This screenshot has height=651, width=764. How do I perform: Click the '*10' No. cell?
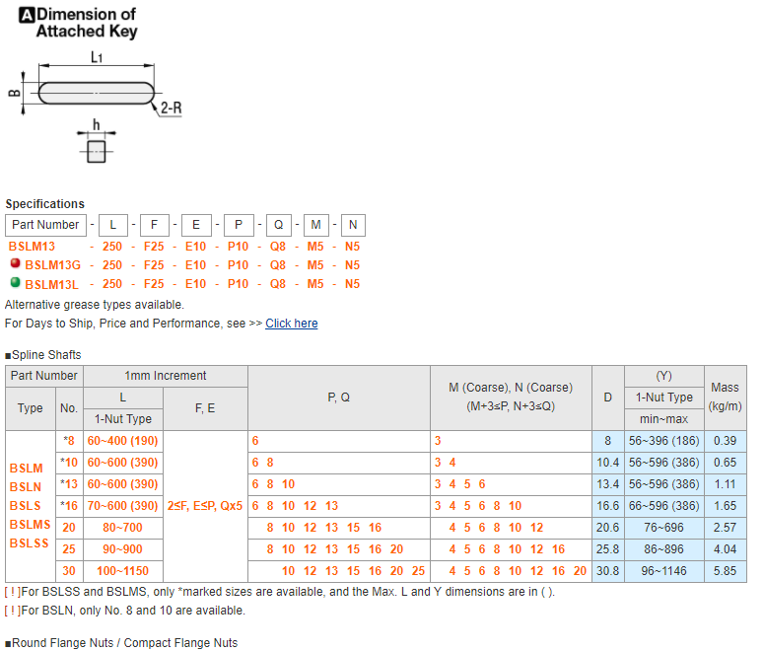pos(69,463)
